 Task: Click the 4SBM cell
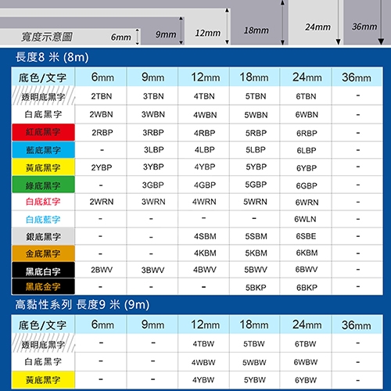[205, 236]
